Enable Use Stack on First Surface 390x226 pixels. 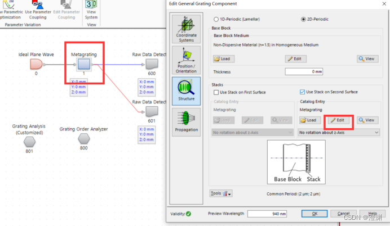[x=240, y=92]
